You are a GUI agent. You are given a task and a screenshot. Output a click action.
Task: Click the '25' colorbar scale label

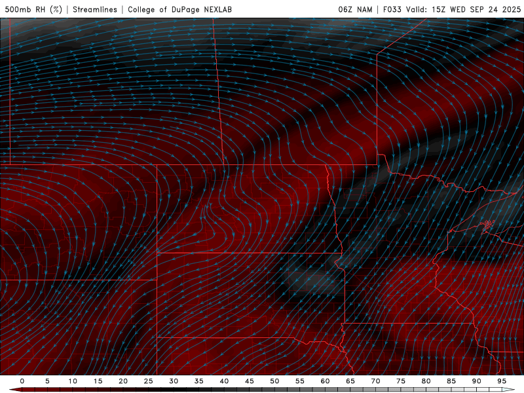click(x=149, y=381)
